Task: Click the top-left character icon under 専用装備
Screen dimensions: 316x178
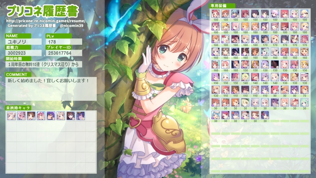Action: pos(215,14)
